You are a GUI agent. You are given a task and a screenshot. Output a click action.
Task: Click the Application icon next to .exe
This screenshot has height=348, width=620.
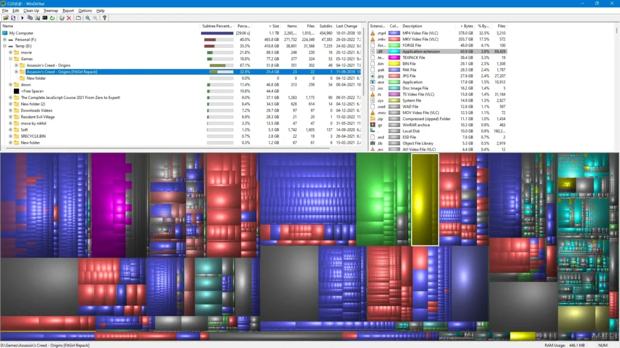pos(373,82)
